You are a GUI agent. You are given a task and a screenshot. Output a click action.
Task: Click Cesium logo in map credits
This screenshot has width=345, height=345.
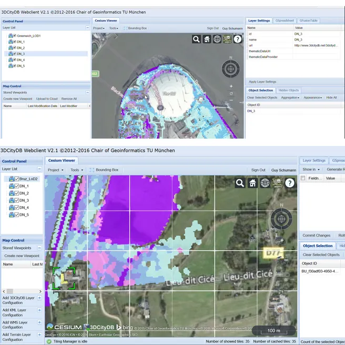[64, 327]
